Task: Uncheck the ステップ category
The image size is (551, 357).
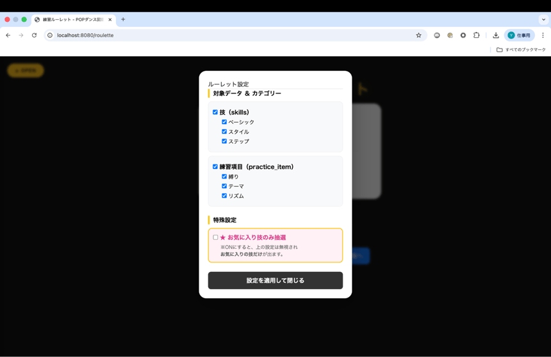Action: (x=224, y=141)
